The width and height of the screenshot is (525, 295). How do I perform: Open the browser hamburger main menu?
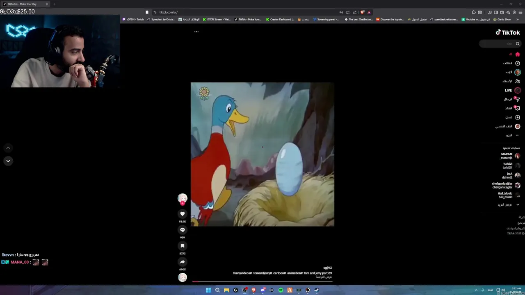(x=520, y=12)
